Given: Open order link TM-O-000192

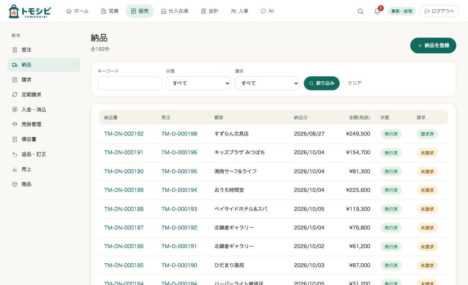Looking at the screenshot, I should (x=179, y=228).
